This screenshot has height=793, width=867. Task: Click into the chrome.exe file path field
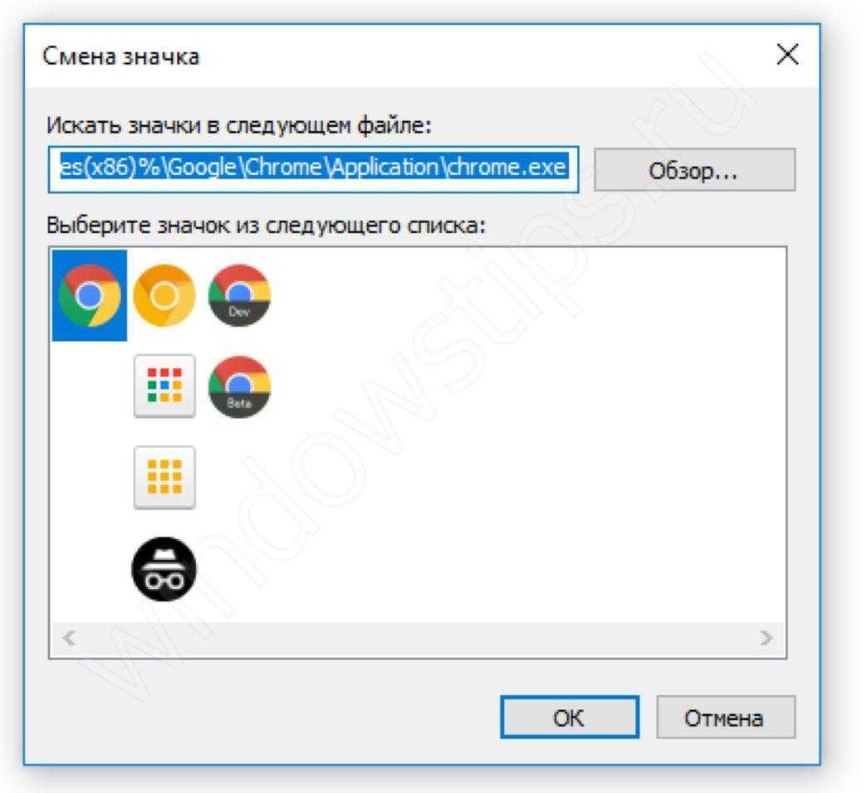(x=314, y=169)
